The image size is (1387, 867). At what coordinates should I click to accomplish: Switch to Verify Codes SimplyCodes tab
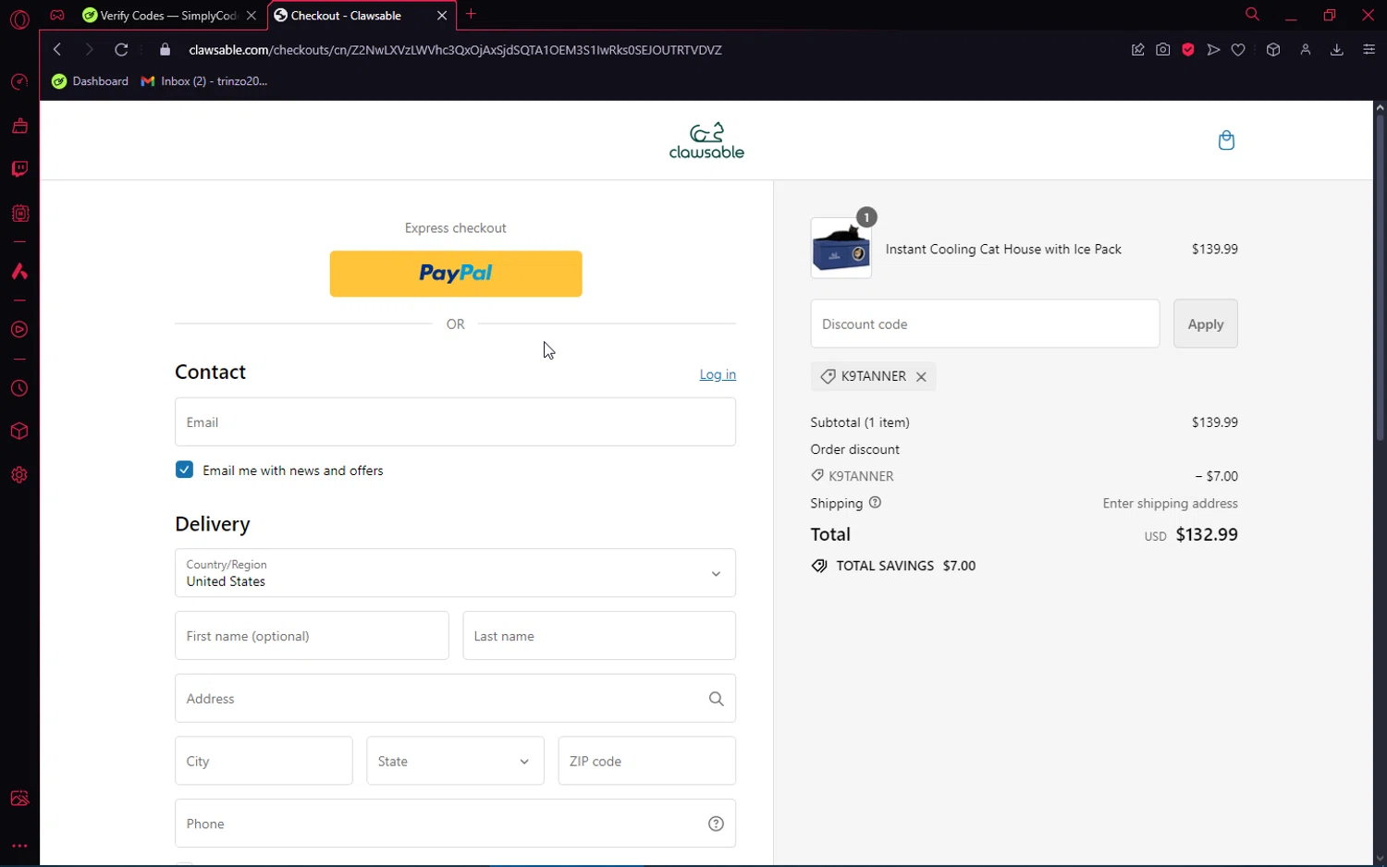[169, 16]
